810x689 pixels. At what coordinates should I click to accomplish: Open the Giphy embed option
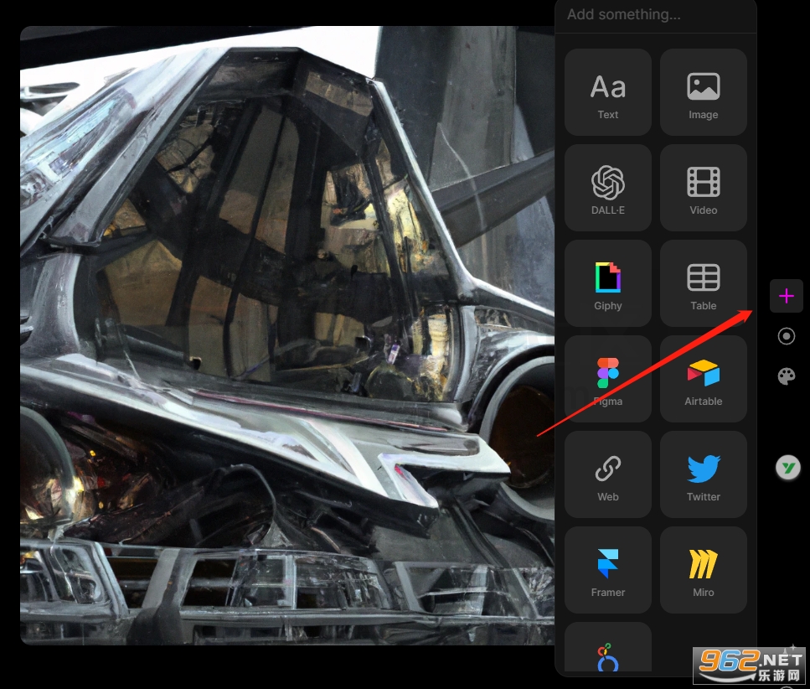tap(608, 284)
